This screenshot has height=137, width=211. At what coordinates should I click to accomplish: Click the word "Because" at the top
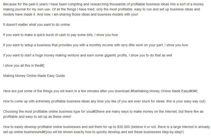9,4
